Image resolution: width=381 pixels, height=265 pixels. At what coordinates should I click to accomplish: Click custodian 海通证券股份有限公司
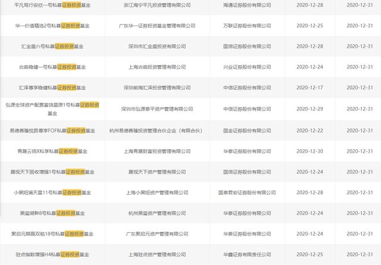pos(247,5)
